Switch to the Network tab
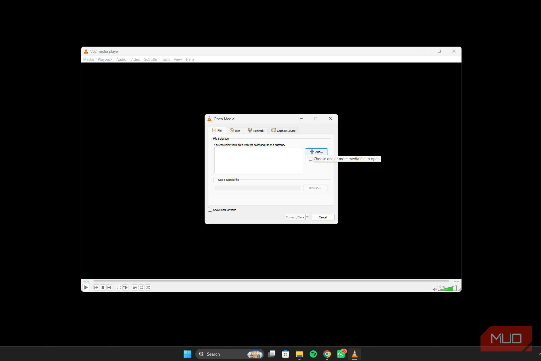541x361 pixels. (256, 131)
